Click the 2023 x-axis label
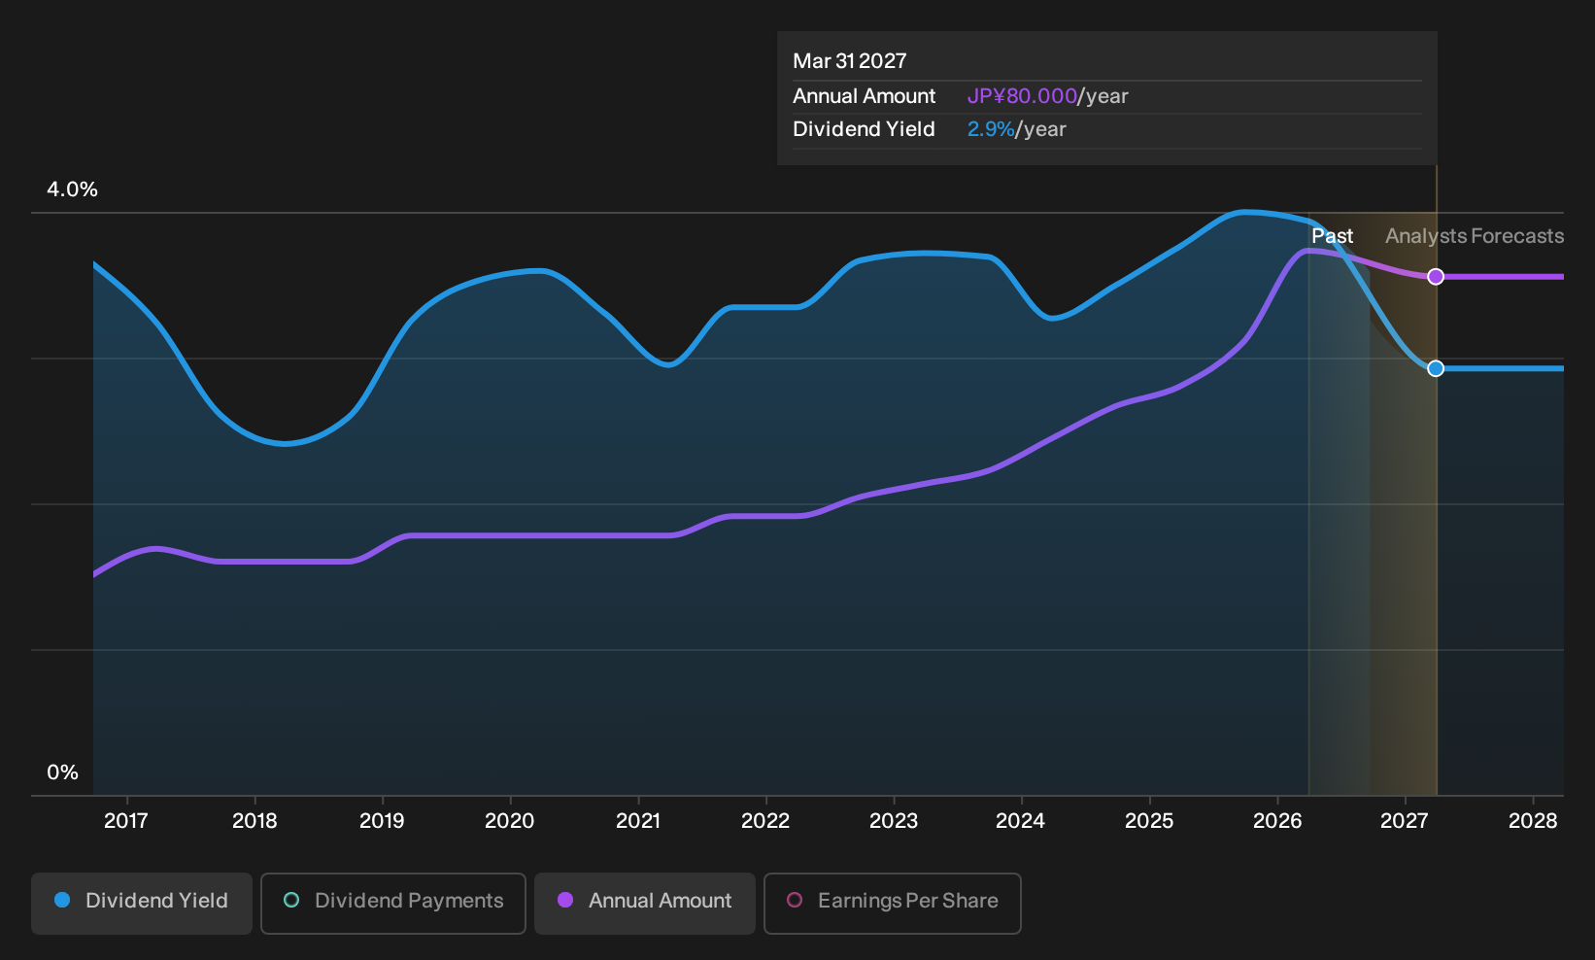 tap(894, 821)
